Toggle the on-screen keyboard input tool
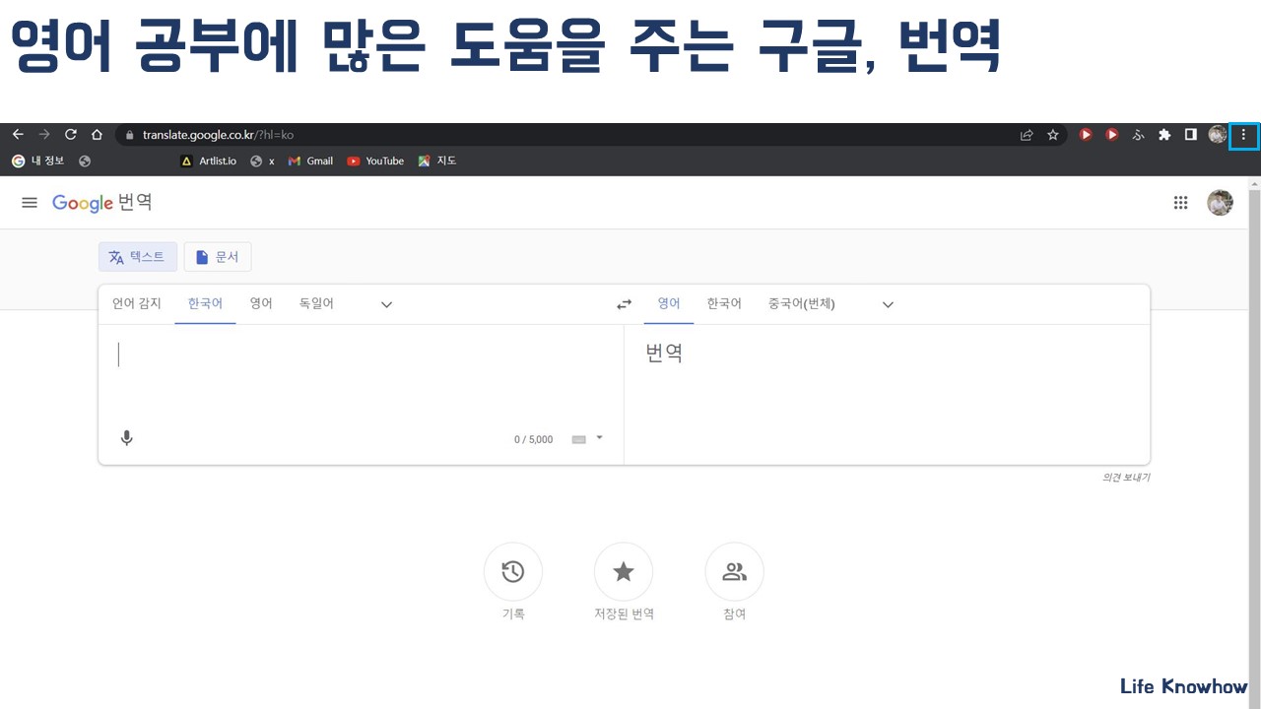The width and height of the screenshot is (1261, 709). 579,439
